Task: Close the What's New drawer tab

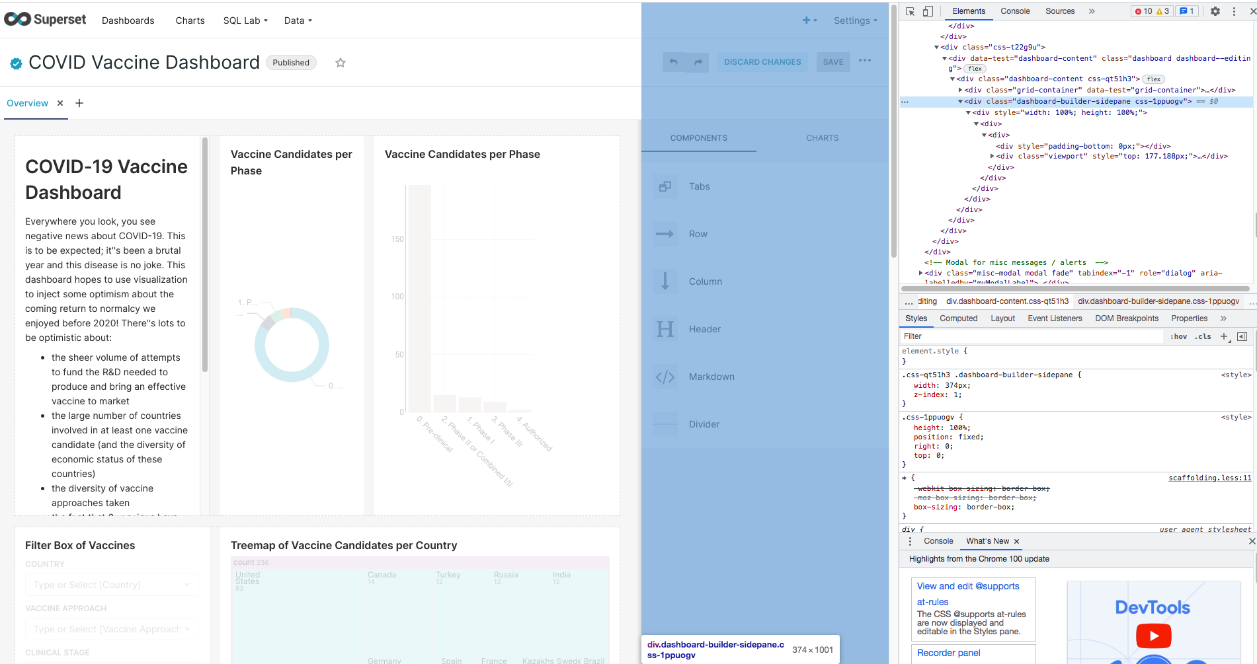Action: [1016, 541]
